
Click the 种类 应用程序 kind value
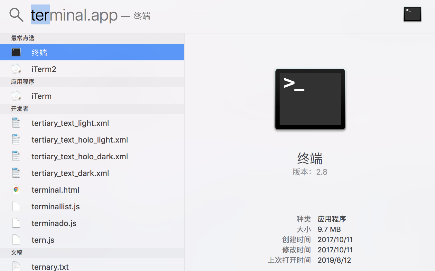(332, 219)
